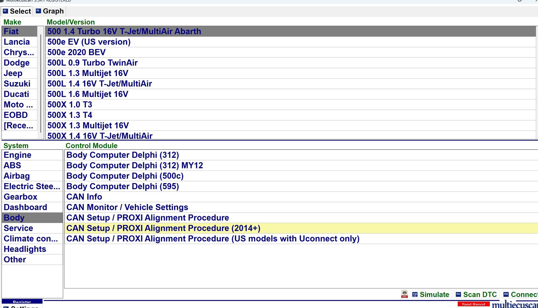Screen dimensions: 538x308
Task: Select Body Computer Delphi (595) module
Action: pos(122,186)
